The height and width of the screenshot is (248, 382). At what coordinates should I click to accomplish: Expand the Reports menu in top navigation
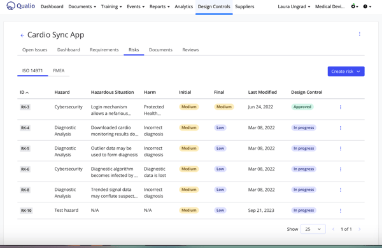tap(160, 6)
